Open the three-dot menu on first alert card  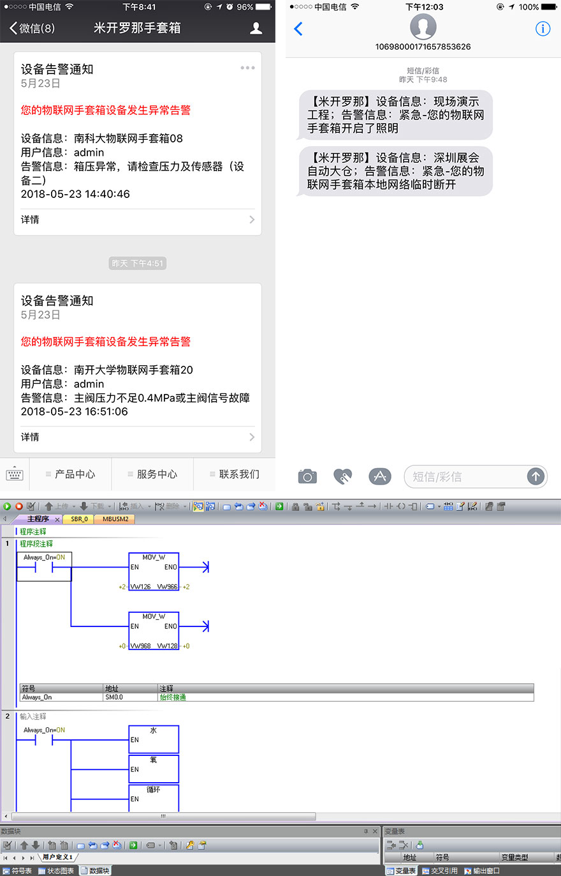[247, 68]
